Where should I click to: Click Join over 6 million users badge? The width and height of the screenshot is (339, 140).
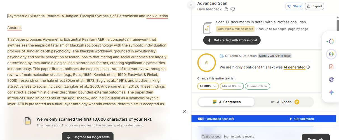pyautogui.click(x=235, y=29)
